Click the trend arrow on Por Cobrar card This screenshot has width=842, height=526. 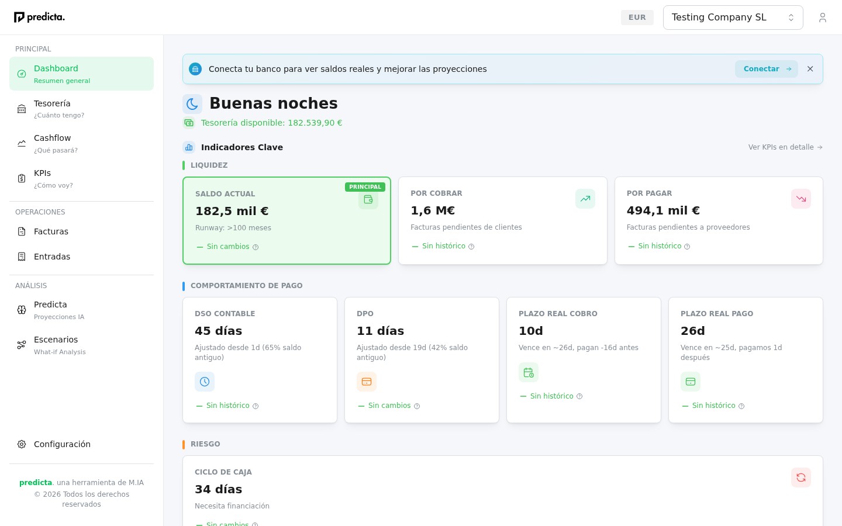tap(585, 199)
